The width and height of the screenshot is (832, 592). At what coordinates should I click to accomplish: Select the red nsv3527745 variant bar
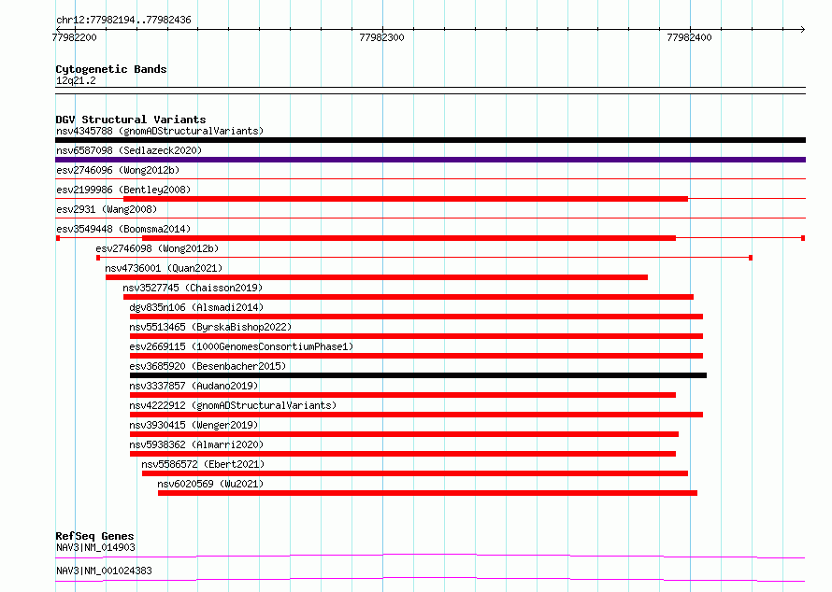[408, 297]
